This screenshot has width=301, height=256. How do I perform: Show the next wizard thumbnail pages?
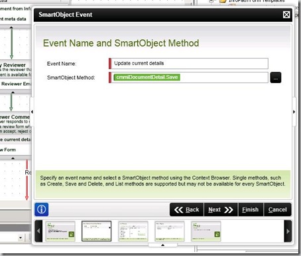[x=288, y=231]
